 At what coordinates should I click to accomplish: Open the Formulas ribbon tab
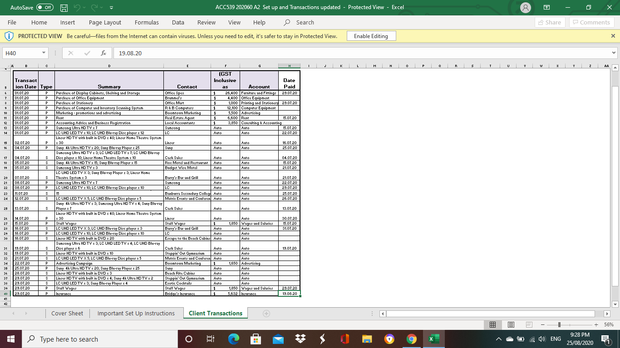click(147, 22)
